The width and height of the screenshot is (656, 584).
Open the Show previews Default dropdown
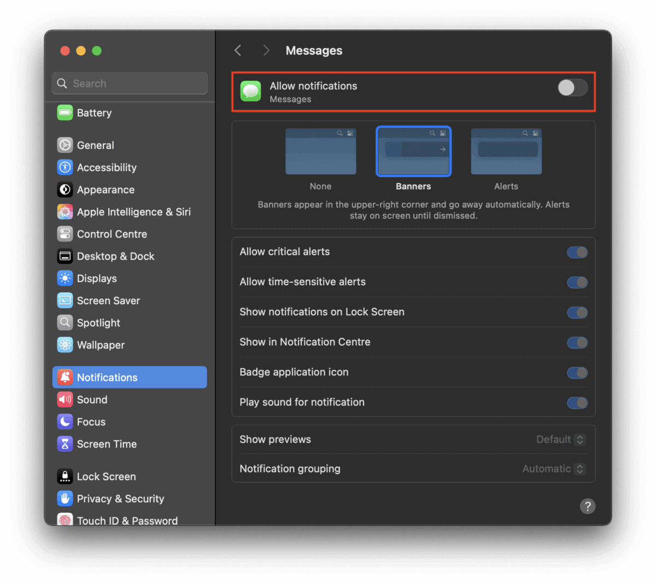[561, 439]
